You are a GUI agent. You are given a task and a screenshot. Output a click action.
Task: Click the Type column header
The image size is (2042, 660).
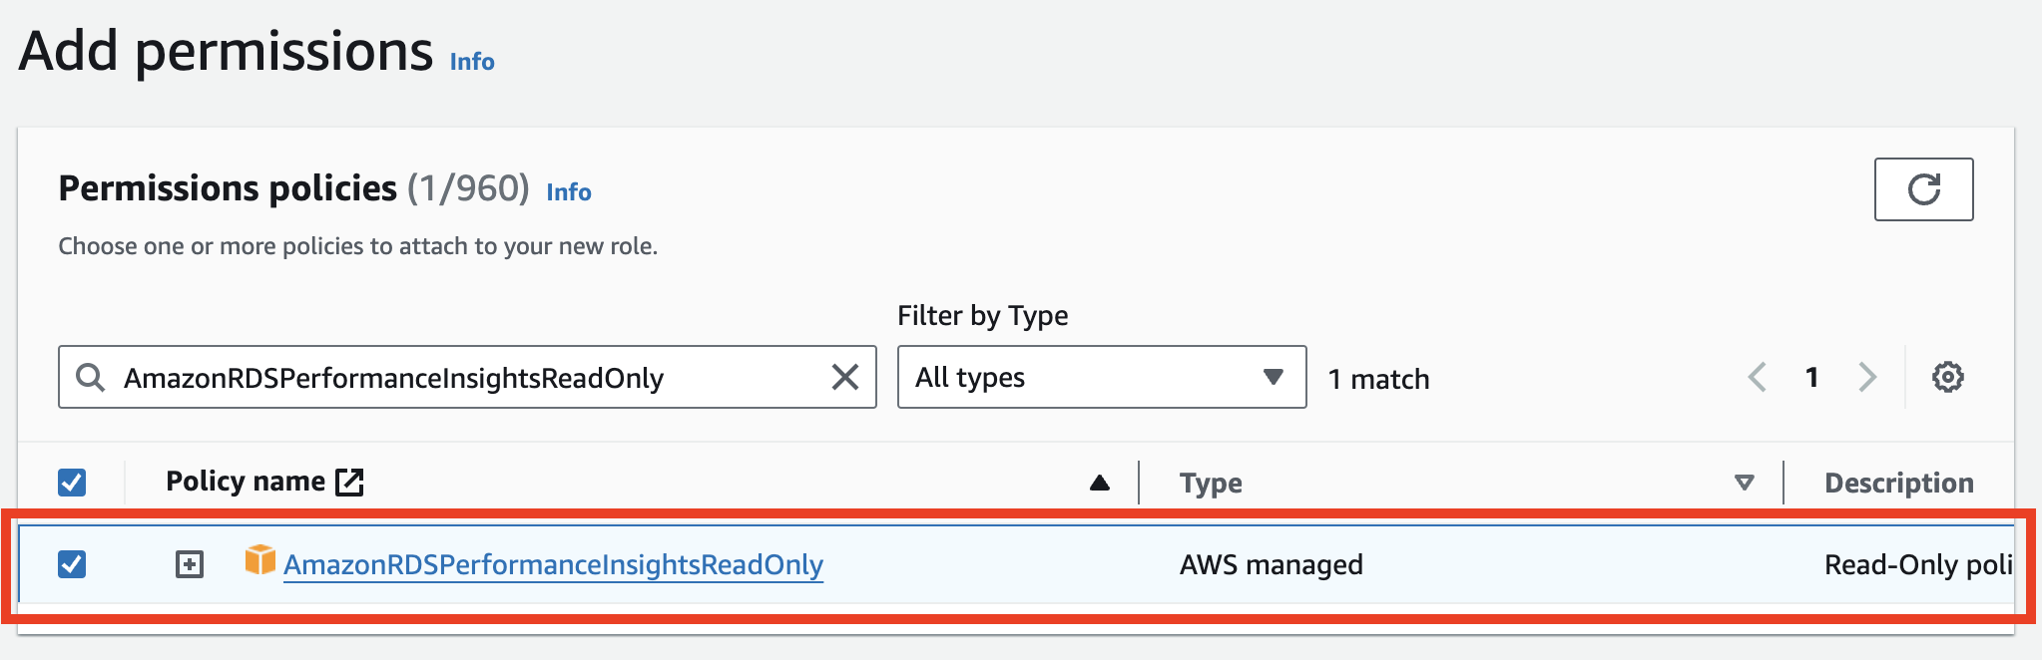coord(1211,484)
